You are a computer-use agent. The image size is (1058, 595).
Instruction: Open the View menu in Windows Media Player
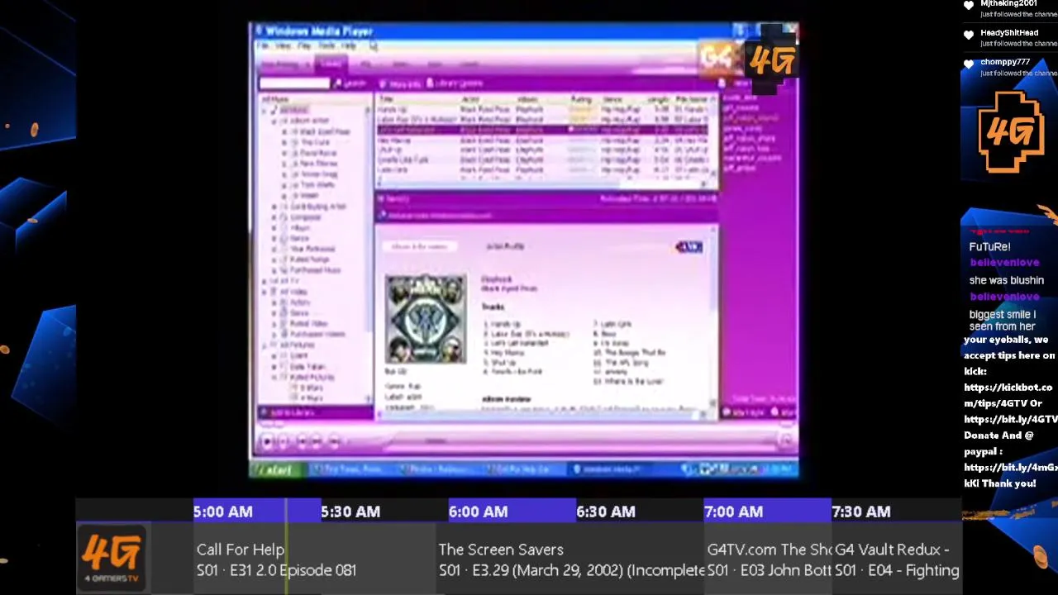pos(284,45)
